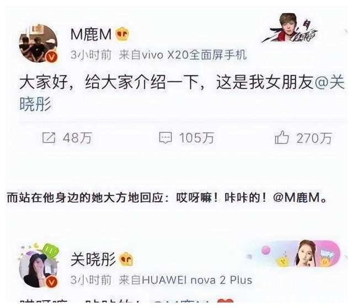Open the top-right fan card banner on M鹿M post
This screenshot has width=353, height=308.
[290, 28]
